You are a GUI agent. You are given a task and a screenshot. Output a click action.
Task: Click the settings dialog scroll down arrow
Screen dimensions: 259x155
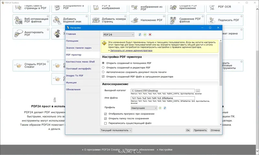(221, 124)
